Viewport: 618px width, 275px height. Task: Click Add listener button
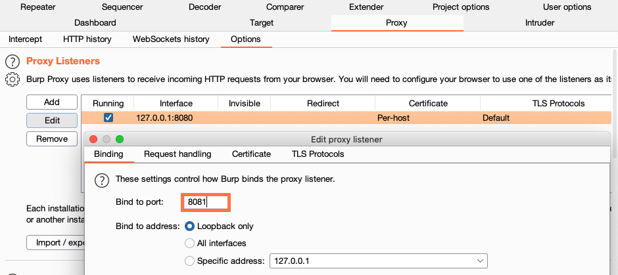[x=52, y=102]
